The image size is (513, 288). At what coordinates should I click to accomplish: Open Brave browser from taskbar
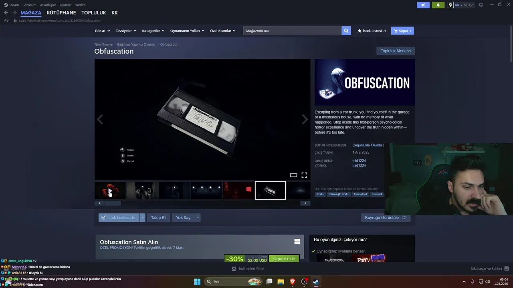pyautogui.click(x=293, y=282)
